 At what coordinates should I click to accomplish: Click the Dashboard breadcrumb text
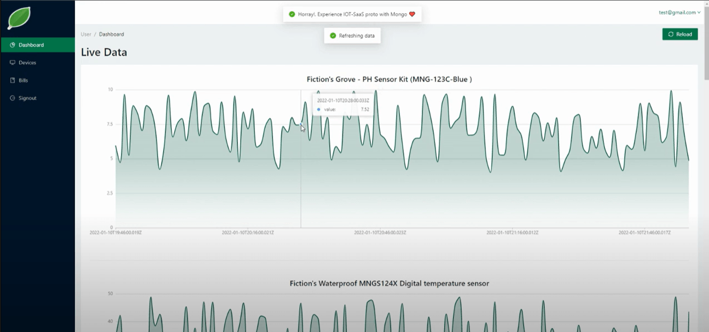click(x=111, y=34)
